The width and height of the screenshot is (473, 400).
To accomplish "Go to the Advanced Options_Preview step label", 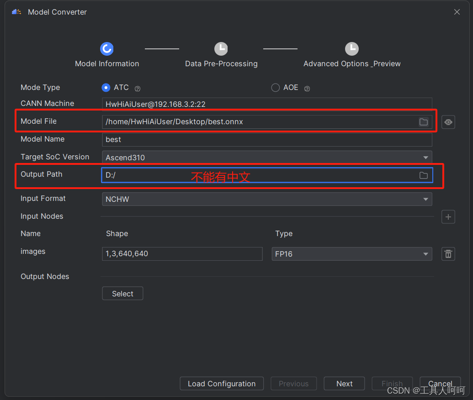I will click(352, 63).
